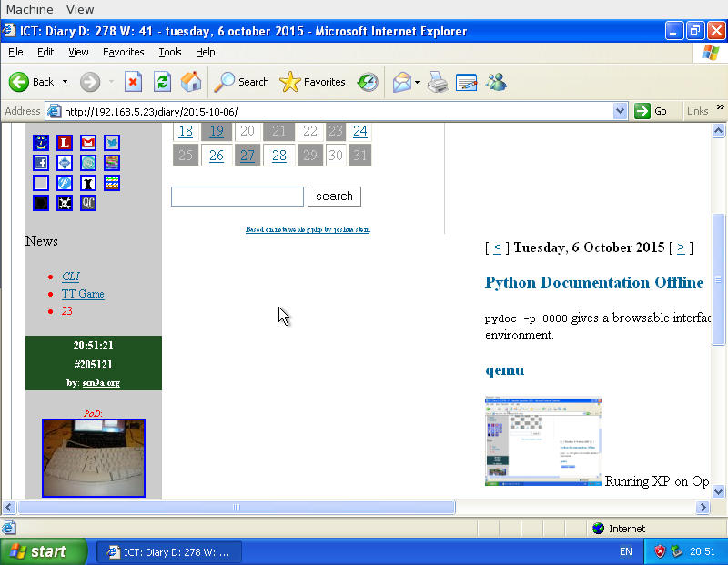Open the CLI link in the News list

[x=70, y=276]
